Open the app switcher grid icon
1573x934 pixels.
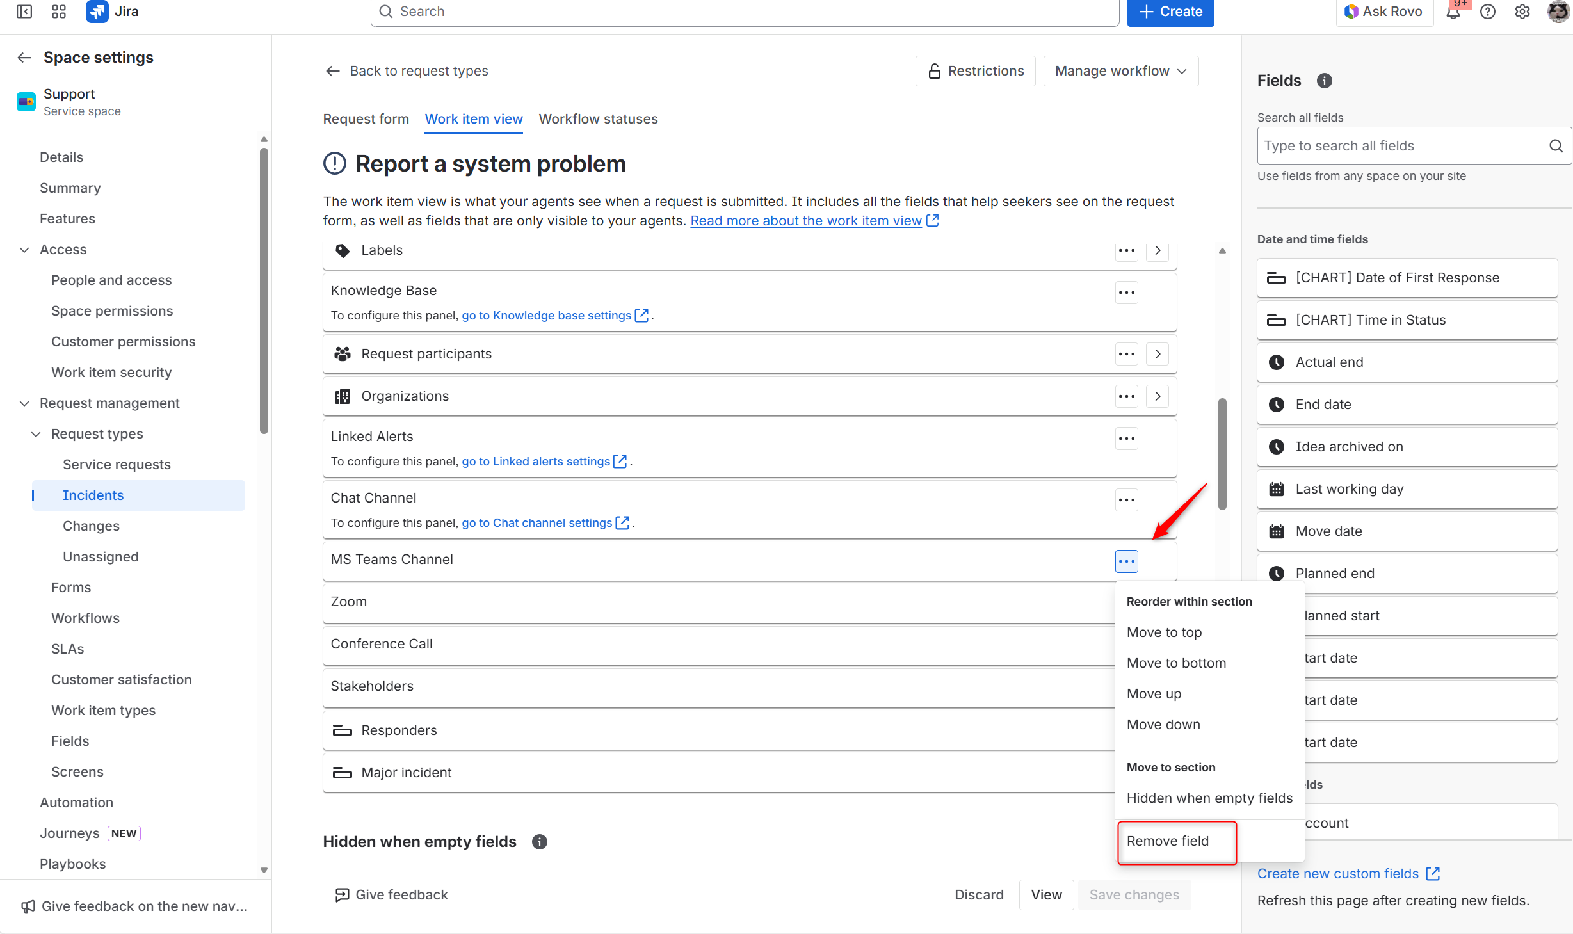point(59,12)
